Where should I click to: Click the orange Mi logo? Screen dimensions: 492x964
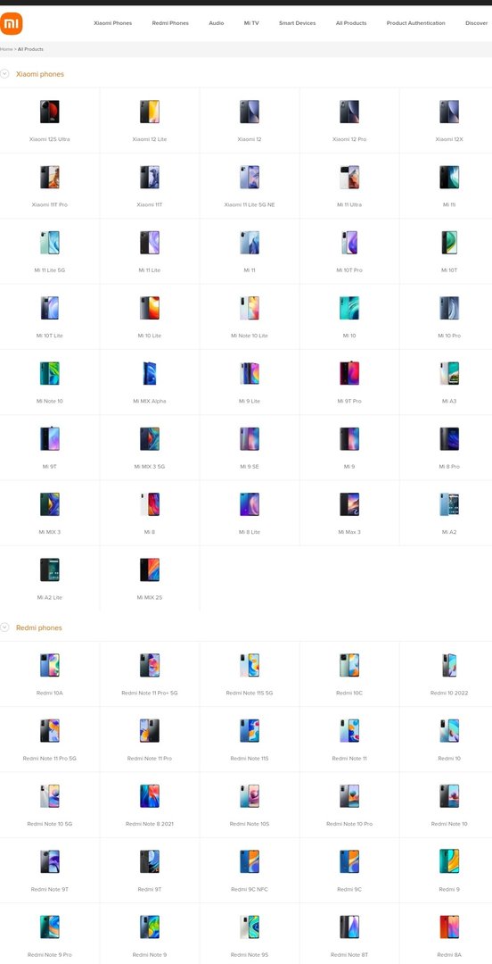coord(11,23)
